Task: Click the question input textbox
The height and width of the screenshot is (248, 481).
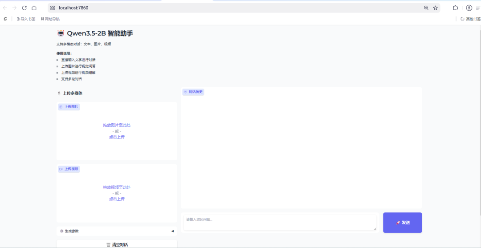Action: (280, 223)
